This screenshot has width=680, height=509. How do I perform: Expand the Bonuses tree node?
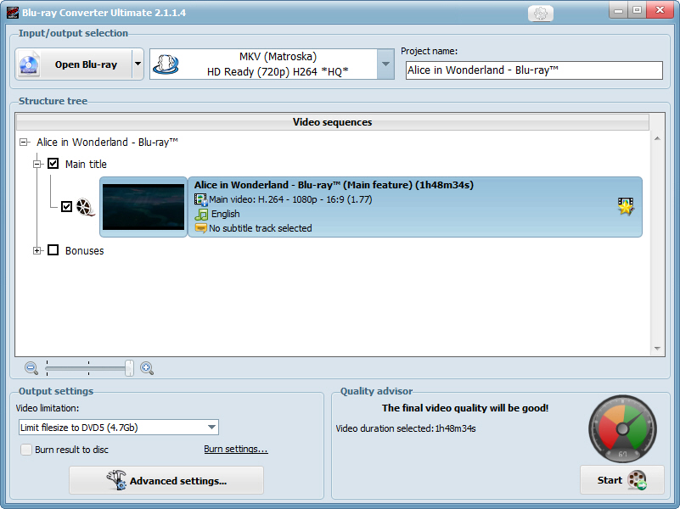pos(37,250)
